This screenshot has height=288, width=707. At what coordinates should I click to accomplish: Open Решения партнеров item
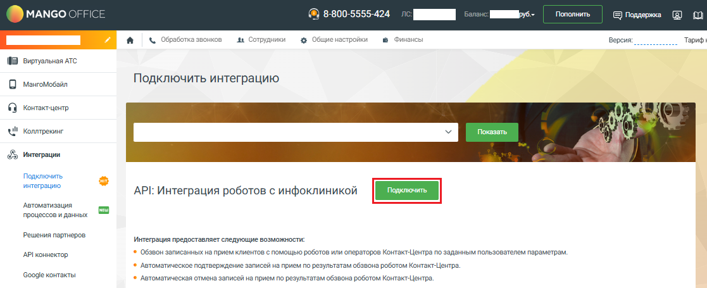(x=54, y=235)
